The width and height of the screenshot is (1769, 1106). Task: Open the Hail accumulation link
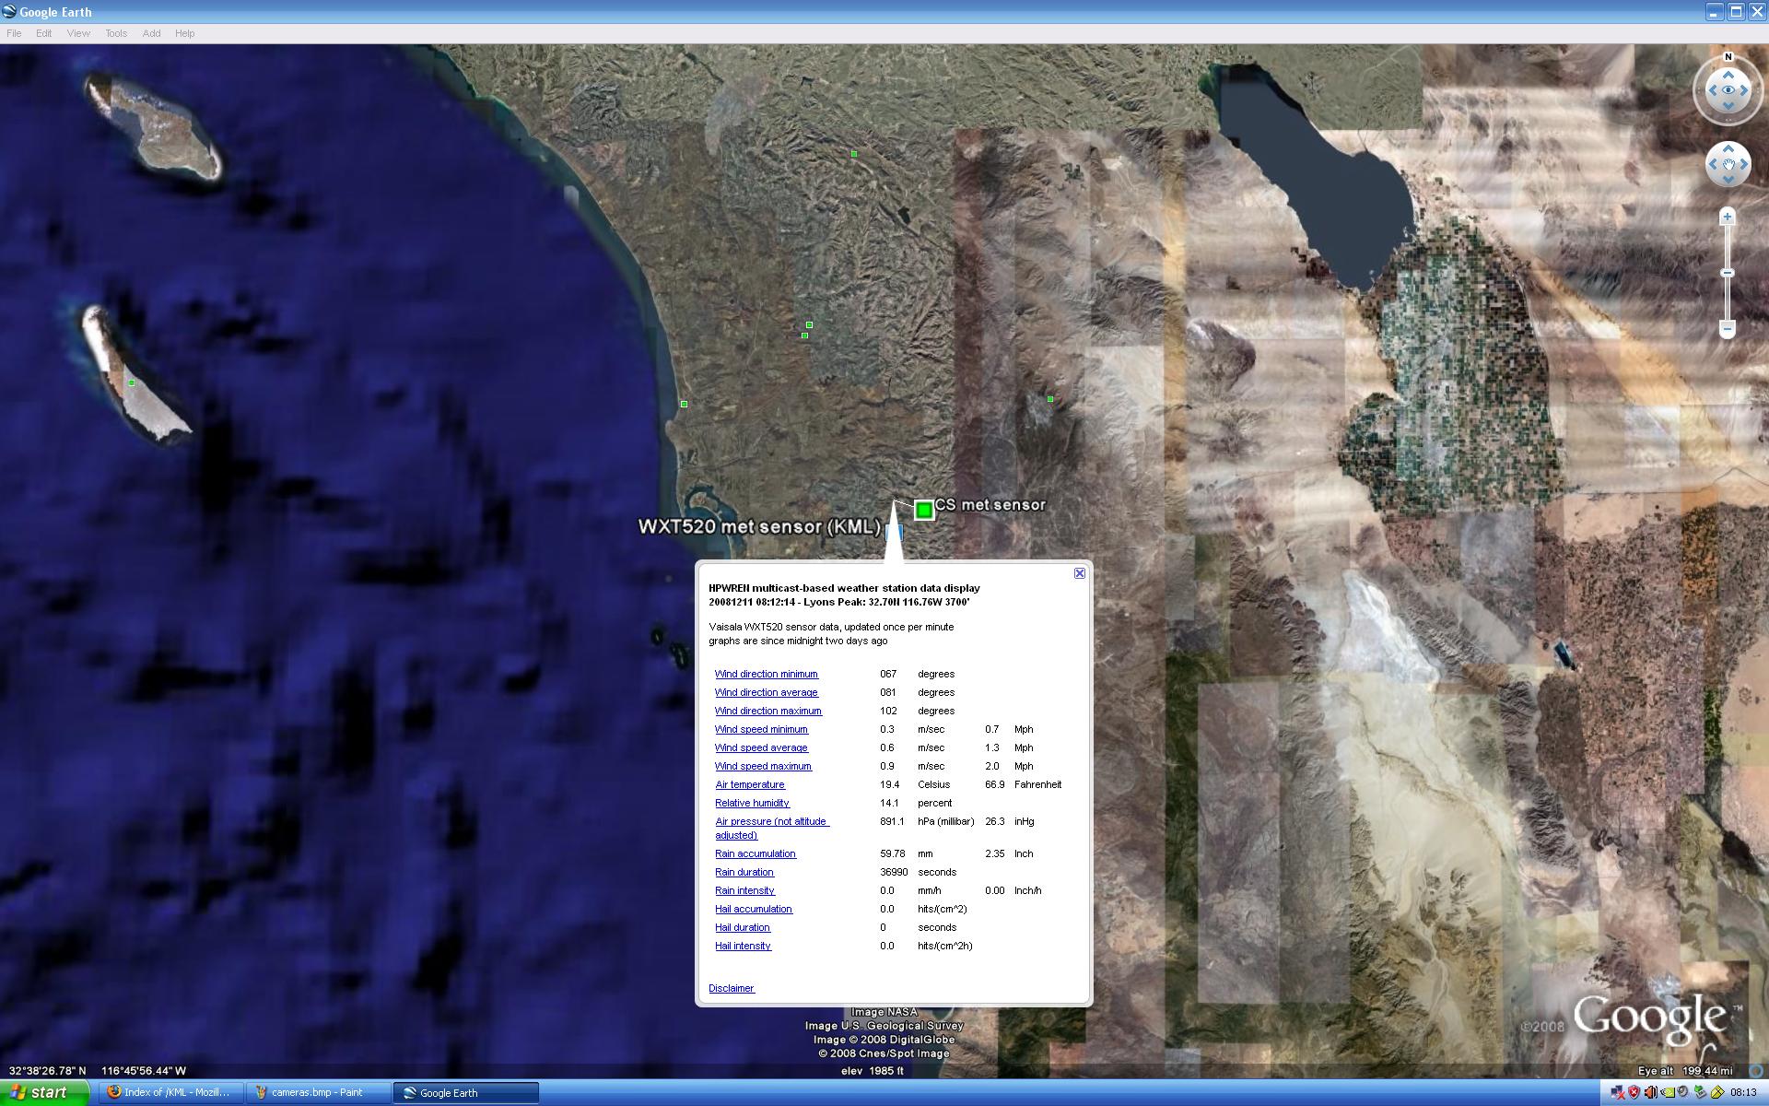[754, 909]
